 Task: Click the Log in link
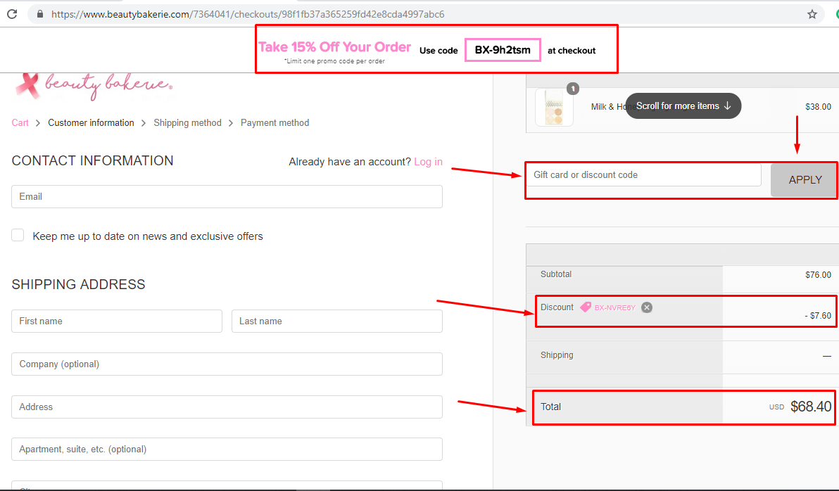(x=428, y=162)
